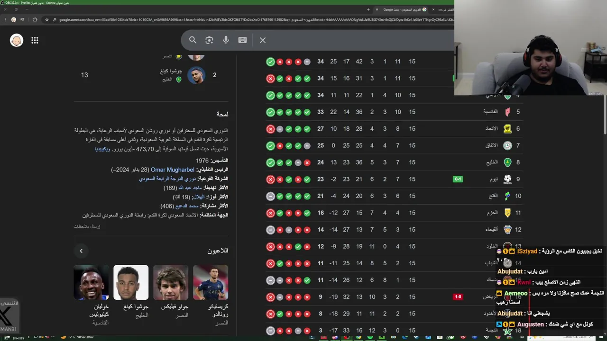Open the جوشوا كينغ player card photo

[131, 283]
